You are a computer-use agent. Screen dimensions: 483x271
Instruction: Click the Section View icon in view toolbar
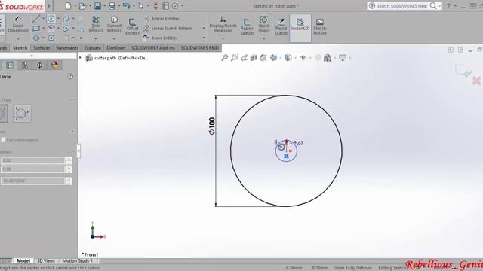(x=254, y=57)
